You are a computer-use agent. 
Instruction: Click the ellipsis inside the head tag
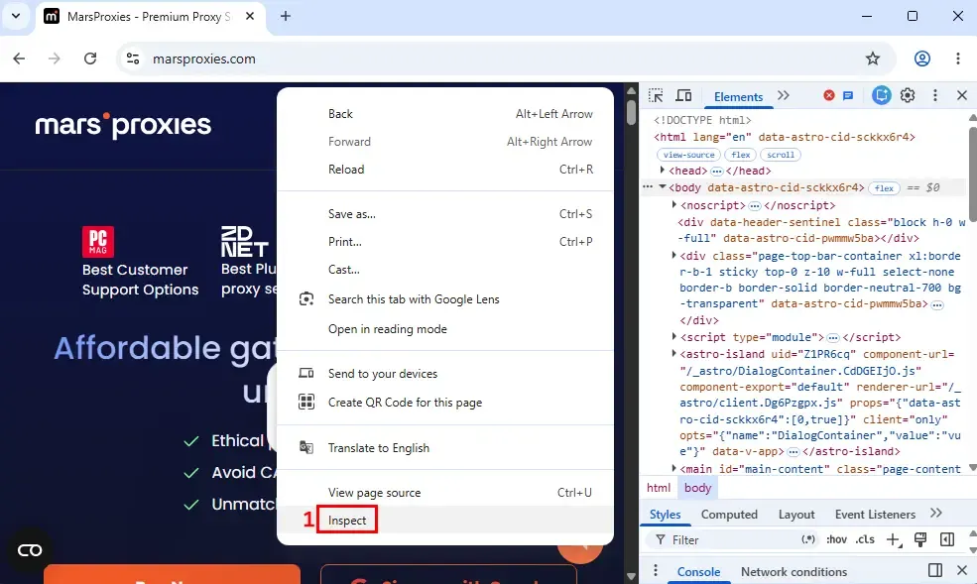(x=716, y=172)
